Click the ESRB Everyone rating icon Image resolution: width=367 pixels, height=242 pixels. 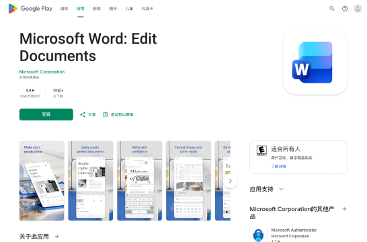(261, 151)
